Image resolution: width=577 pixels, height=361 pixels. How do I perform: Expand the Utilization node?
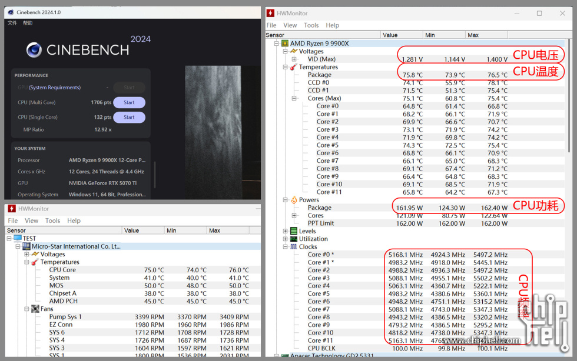coord(285,239)
